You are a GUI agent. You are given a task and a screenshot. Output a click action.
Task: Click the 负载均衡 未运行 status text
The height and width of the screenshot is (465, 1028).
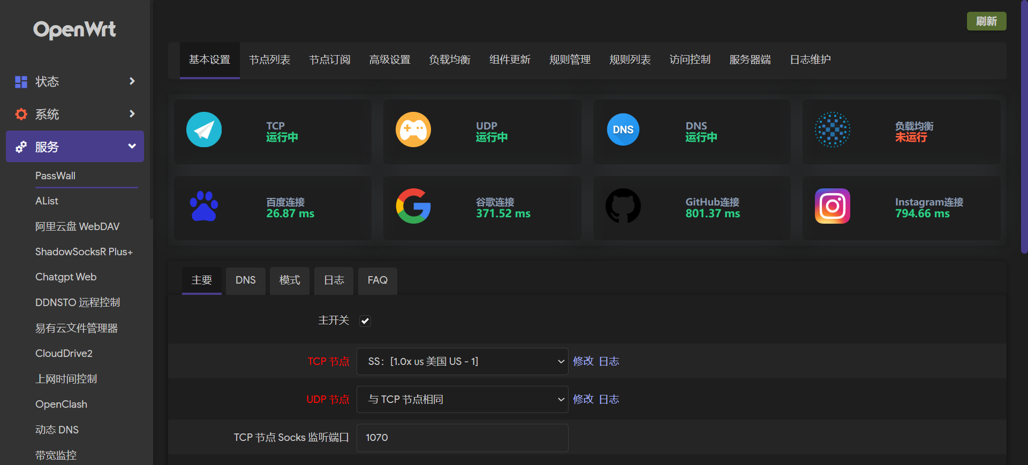[x=911, y=138]
